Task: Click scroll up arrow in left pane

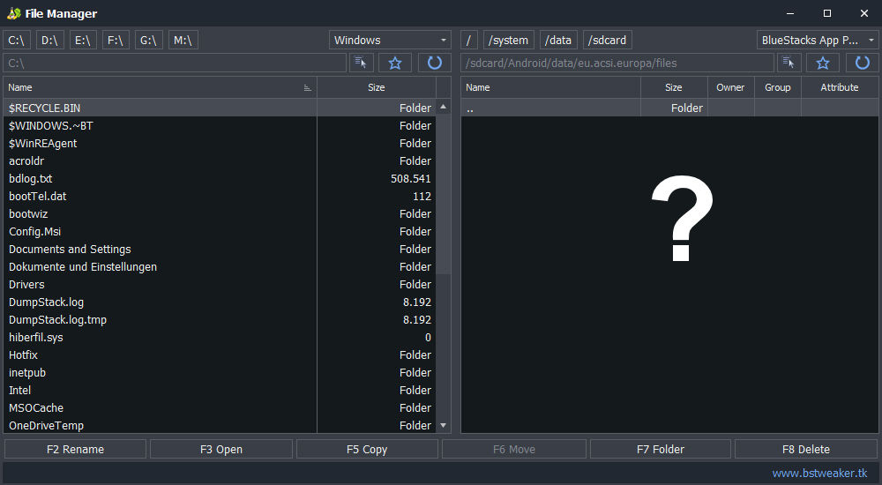Action: [x=444, y=107]
